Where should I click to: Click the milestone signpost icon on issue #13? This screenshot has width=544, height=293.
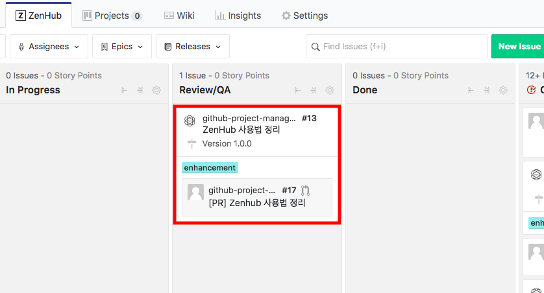pos(192,144)
